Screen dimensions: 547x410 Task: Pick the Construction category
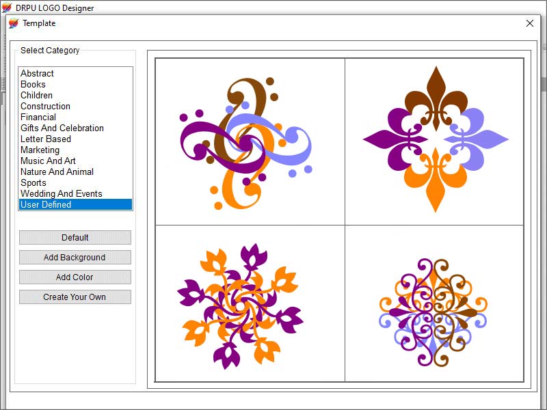[x=46, y=107]
